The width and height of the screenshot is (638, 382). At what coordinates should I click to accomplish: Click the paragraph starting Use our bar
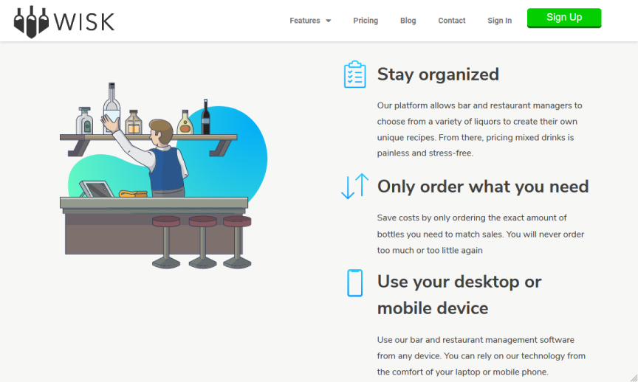481,355
